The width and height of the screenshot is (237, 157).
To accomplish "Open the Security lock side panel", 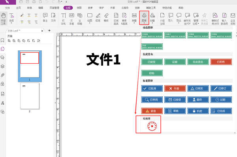I will click(x=3, y=84).
